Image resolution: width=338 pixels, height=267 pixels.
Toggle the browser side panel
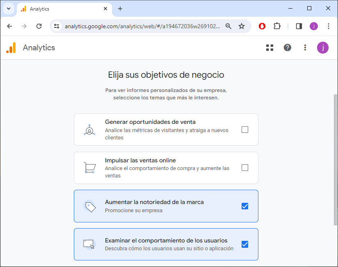point(299,26)
